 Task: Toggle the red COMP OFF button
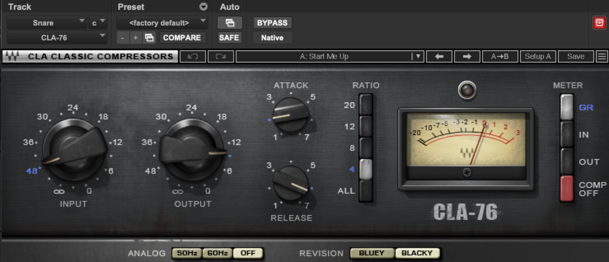point(567,189)
